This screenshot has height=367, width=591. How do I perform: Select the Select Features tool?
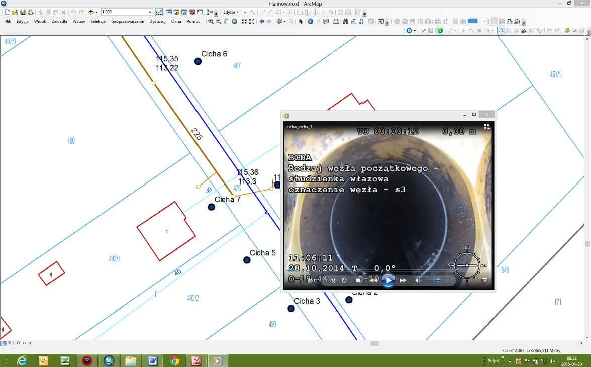pyautogui.click(x=279, y=22)
